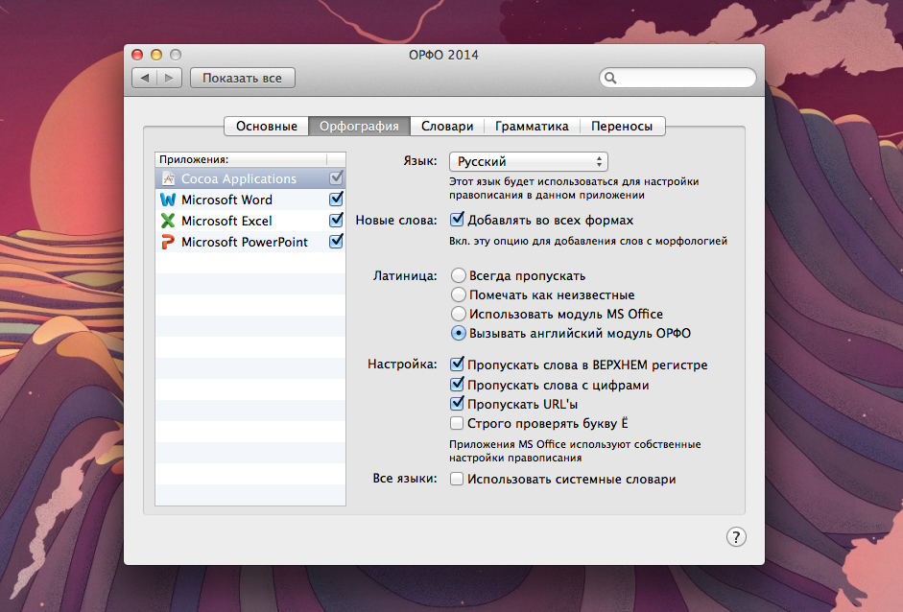Switch to the Грамматика tab
The height and width of the screenshot is (612, 903).
tap(532, 126)
